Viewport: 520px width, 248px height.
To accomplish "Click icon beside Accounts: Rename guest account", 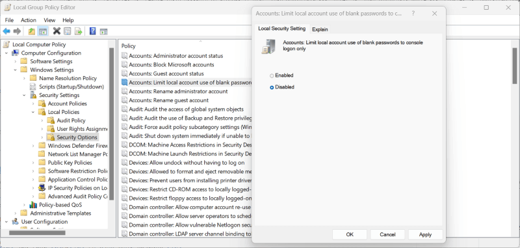I will (x=124, y=100).
